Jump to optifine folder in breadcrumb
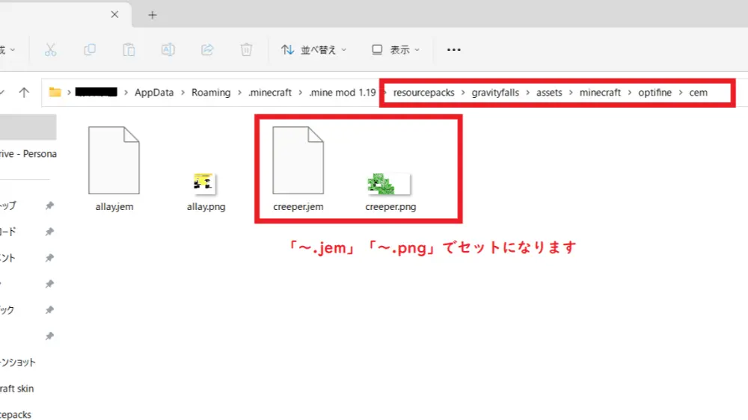748x420 pixels. (654, 93)
